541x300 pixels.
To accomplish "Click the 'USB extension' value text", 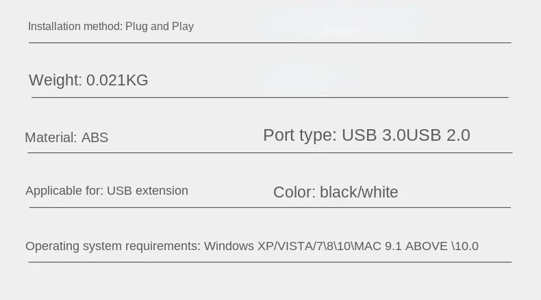I will pyautogui.click(x=147, y=191).
